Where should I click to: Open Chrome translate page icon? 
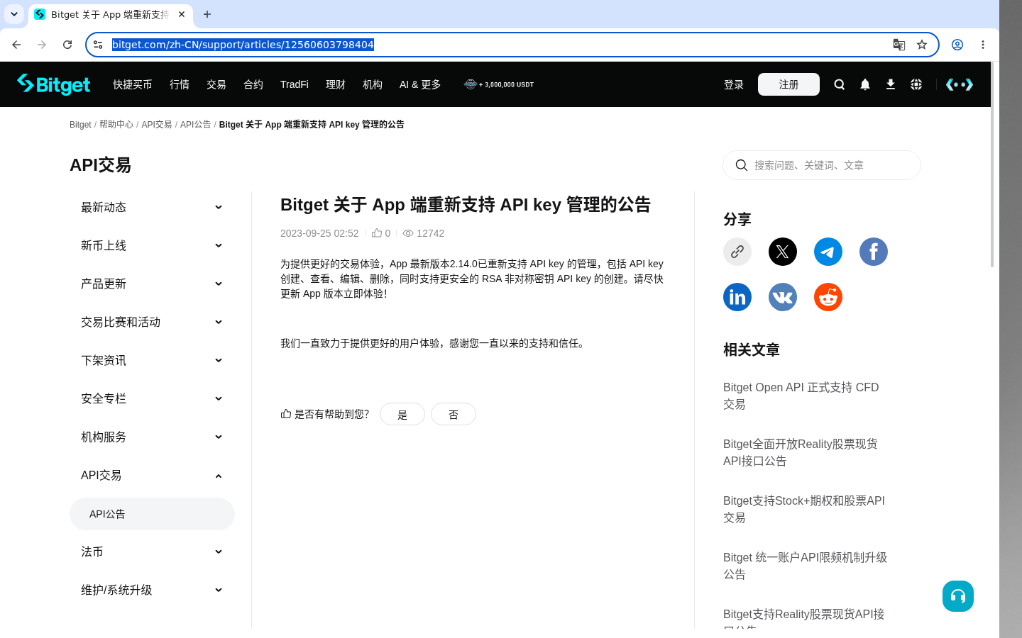(899, 45)
